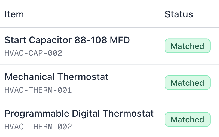Click the Matched status in the third row
This screenshot has width=219, height=137.
[187, 119]
